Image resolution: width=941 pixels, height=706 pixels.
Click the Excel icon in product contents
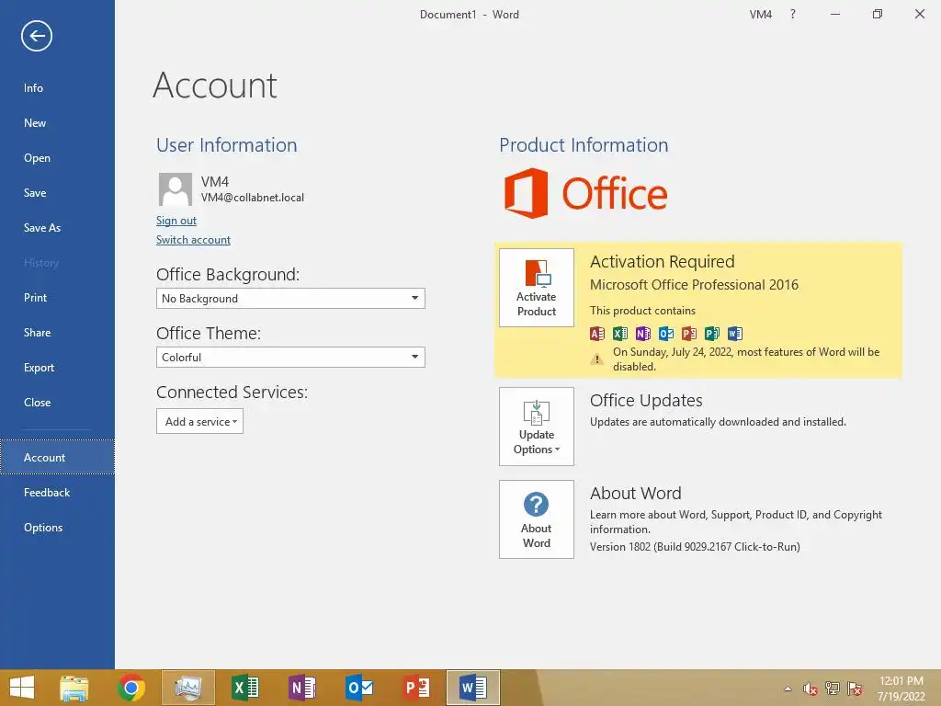point(620,333)
